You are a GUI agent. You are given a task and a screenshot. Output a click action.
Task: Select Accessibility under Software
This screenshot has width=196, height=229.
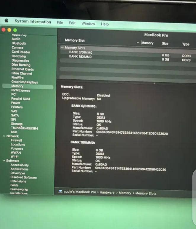coord(20,165)
